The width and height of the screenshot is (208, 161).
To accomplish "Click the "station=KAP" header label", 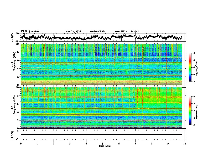I will click(x=97, y=32).
